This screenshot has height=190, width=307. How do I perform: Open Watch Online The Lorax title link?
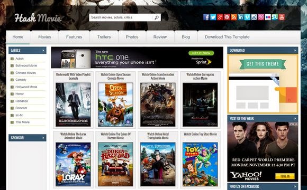pos(73,136)
